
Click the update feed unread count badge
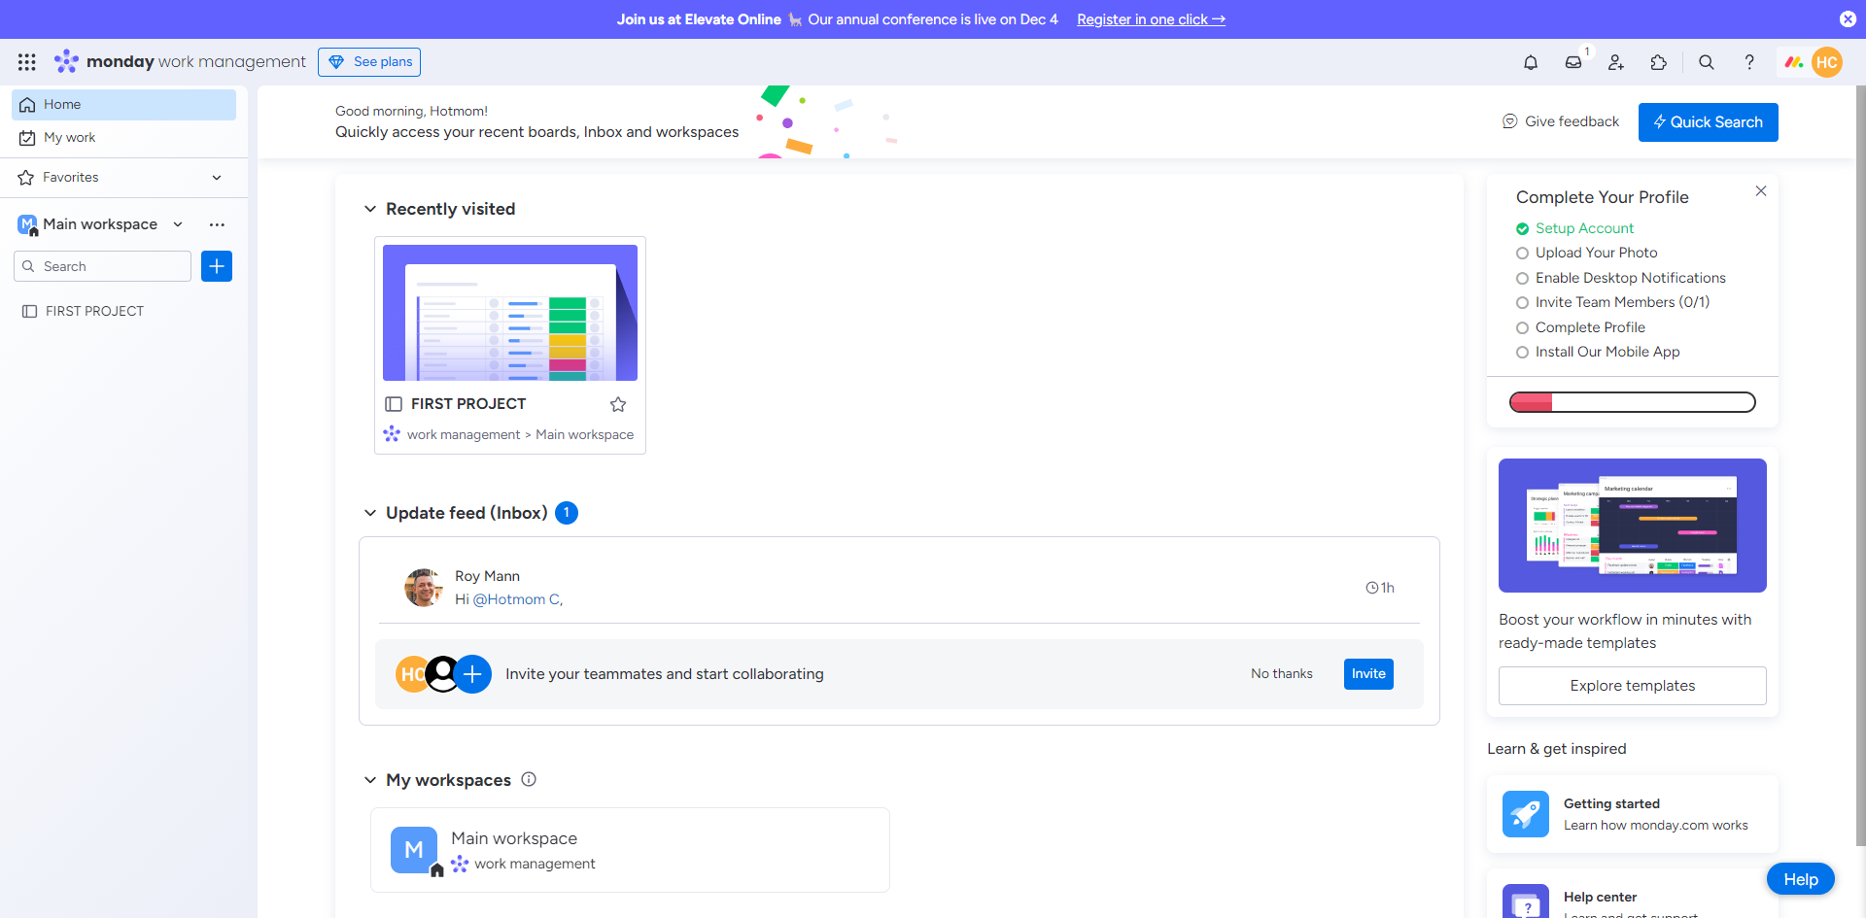coord(567,513)
